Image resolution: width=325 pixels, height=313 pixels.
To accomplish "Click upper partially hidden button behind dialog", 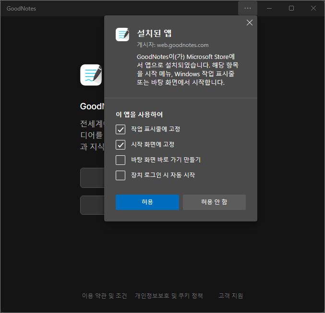I will [93, 178].
